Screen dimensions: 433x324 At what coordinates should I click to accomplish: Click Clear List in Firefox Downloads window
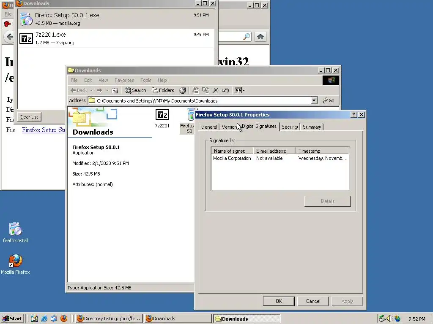pyautogui.click(x=29, y=117)
